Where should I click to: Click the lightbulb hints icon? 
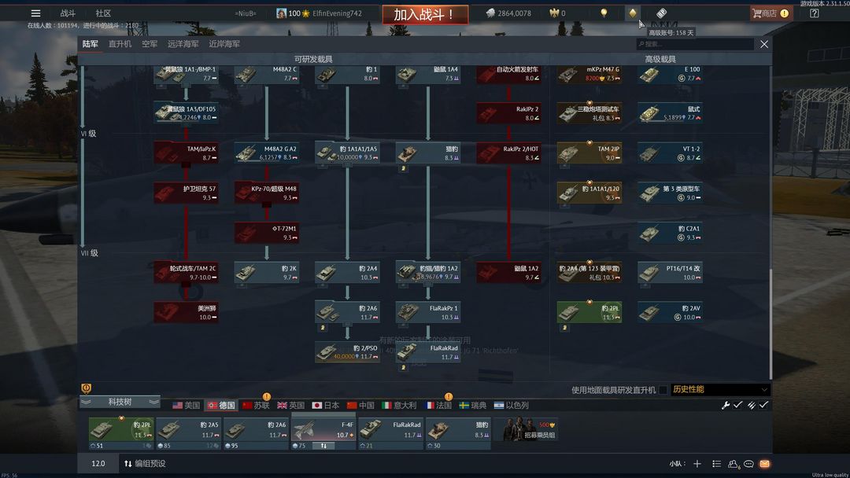tap(604, 13)
